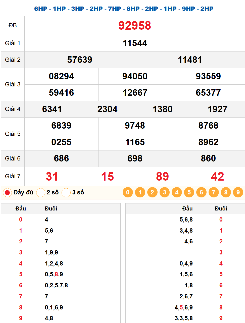Filter by orange digit 3 circle
The width and height of the screenshot is (245, 323).
[165, 192]
